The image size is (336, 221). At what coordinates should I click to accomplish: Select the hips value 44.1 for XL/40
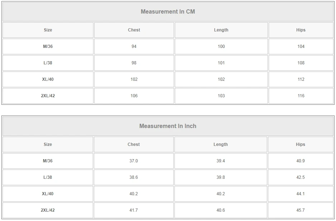pos(301,194)
